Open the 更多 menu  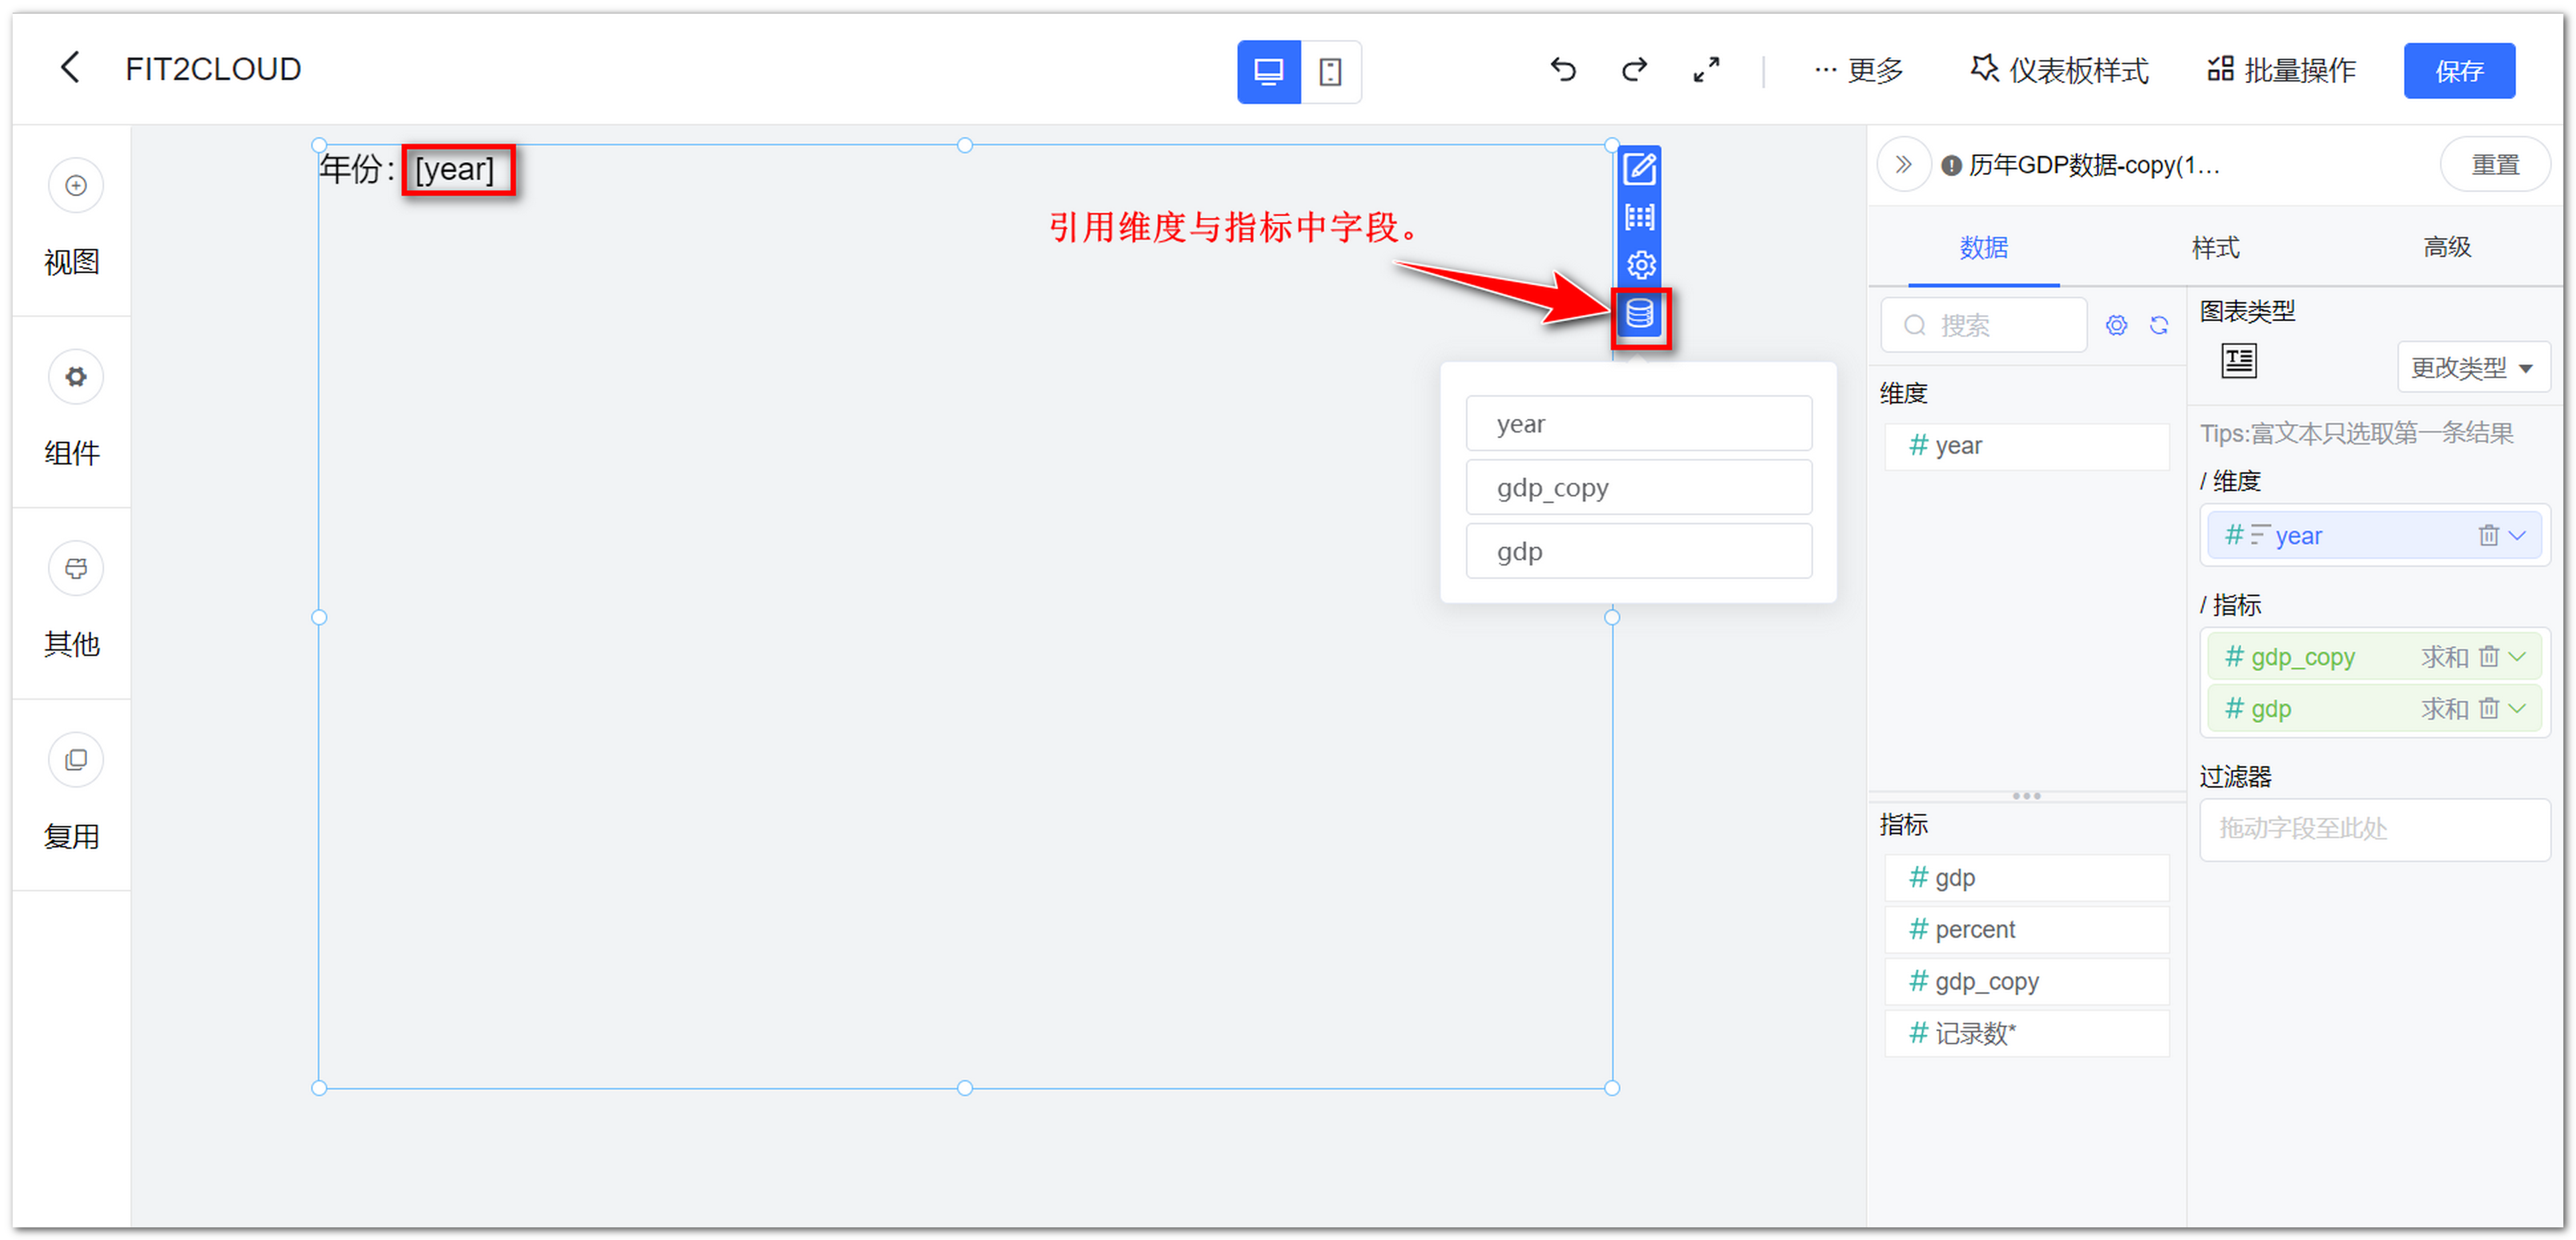[x=1858, y=70]
